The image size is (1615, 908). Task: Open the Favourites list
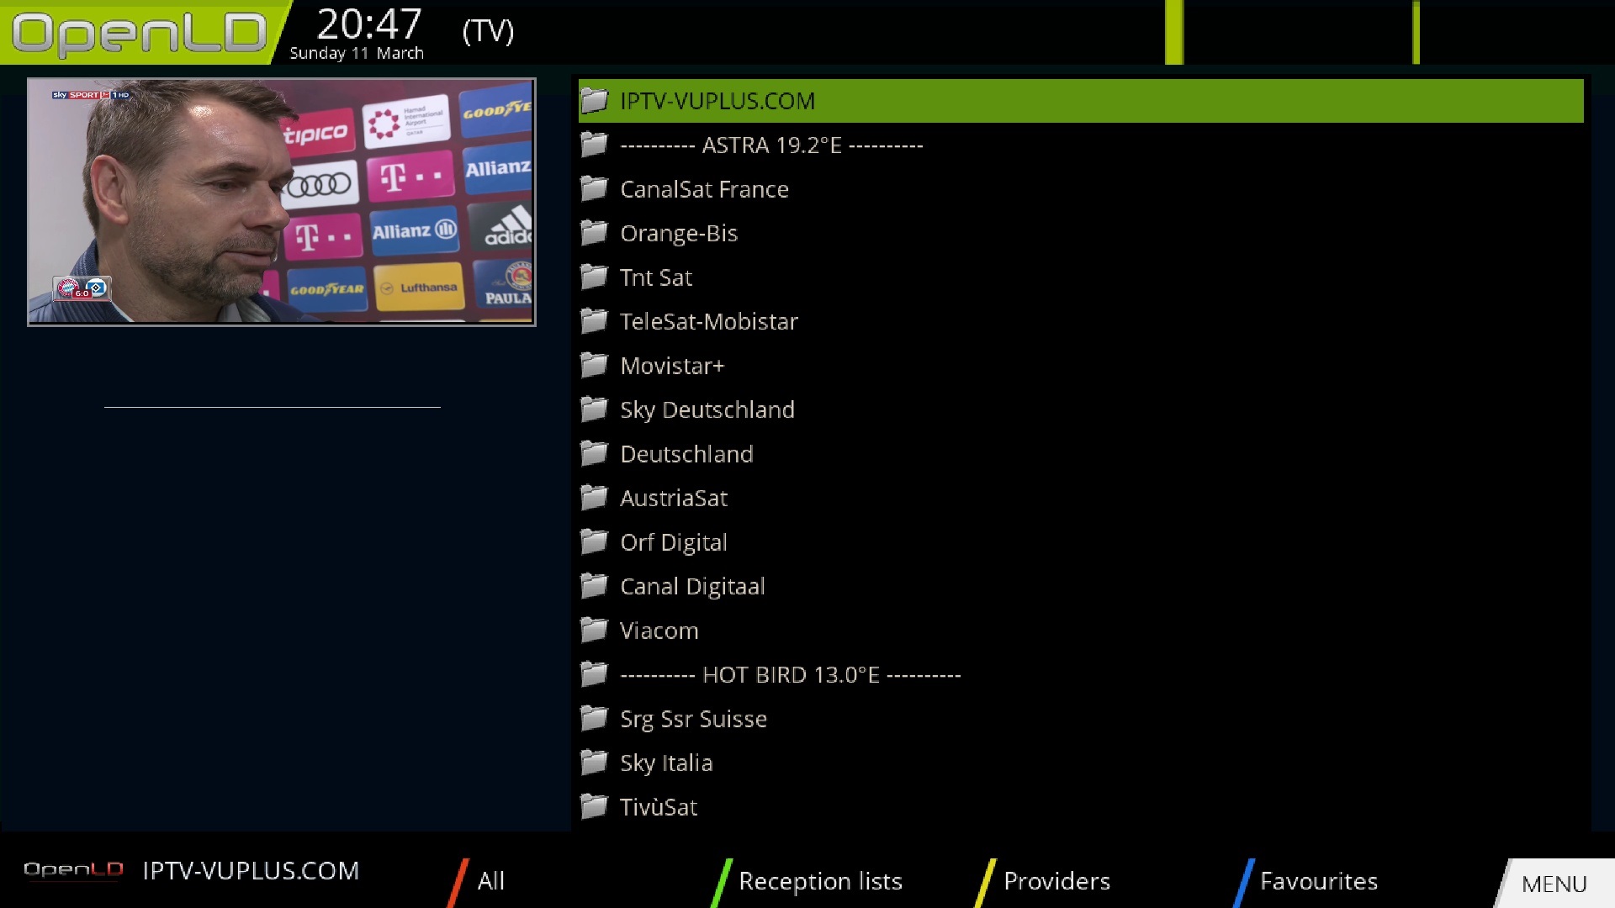(1317, 881)
